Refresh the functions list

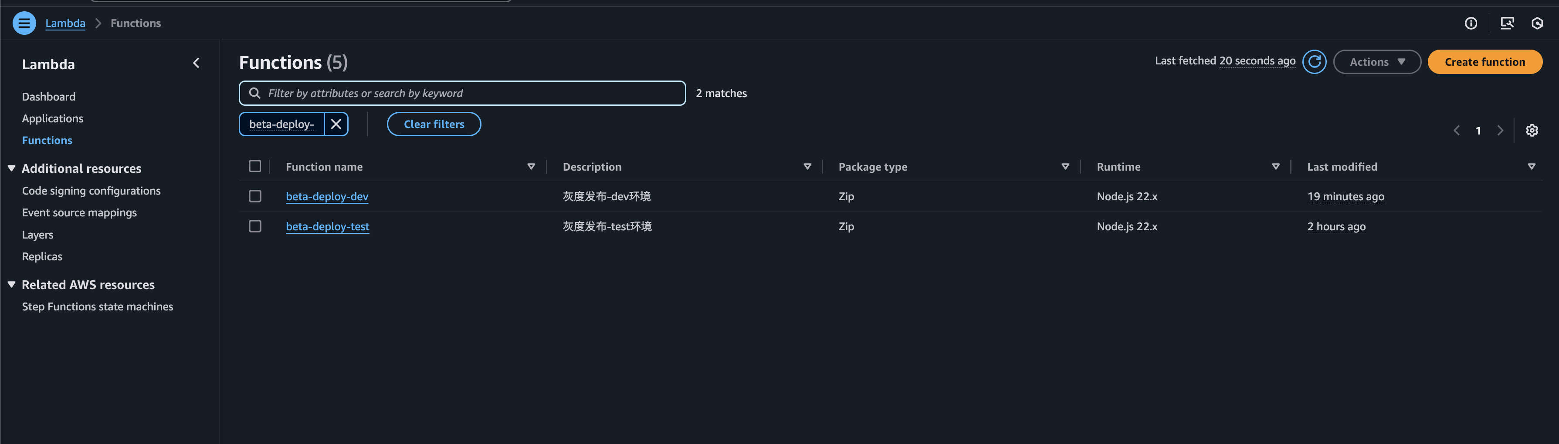[x=1314, y=62]
